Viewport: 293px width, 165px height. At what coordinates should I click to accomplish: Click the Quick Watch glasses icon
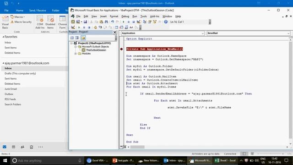coord(131,27)
